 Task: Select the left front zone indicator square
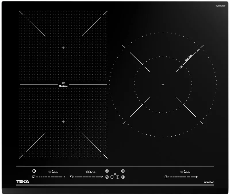pyautogui.click(x=34, y=177)
